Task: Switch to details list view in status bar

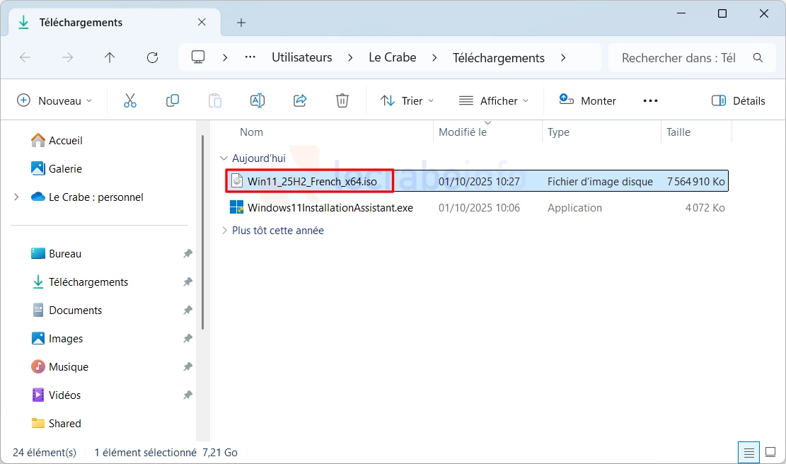Action: coord(748,452)
